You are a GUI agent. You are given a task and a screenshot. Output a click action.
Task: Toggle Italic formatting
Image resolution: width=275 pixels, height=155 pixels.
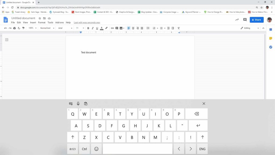click(x=93, y=28)
